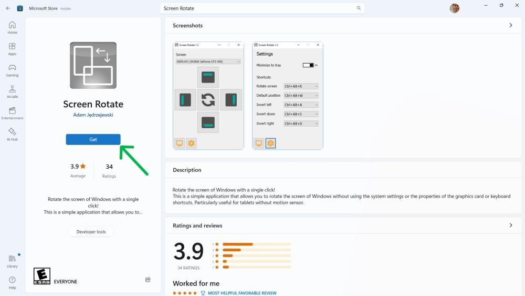Click the Screen Rotate app title
525x296 pixels.
(x=93, y=104)
